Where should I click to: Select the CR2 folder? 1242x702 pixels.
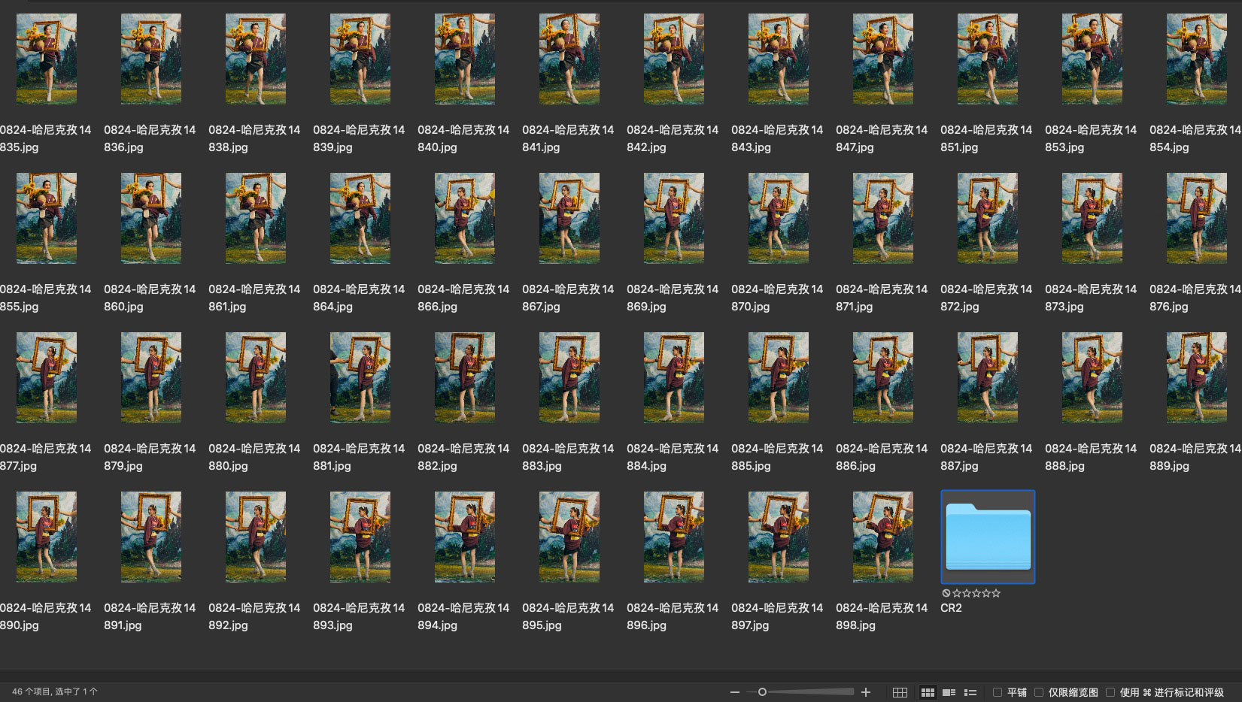pyautogui.click(x=988, y=537)
